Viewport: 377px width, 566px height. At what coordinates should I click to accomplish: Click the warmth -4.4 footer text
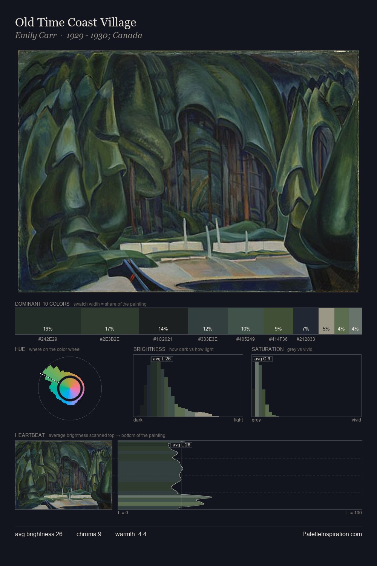coord(131,534)
